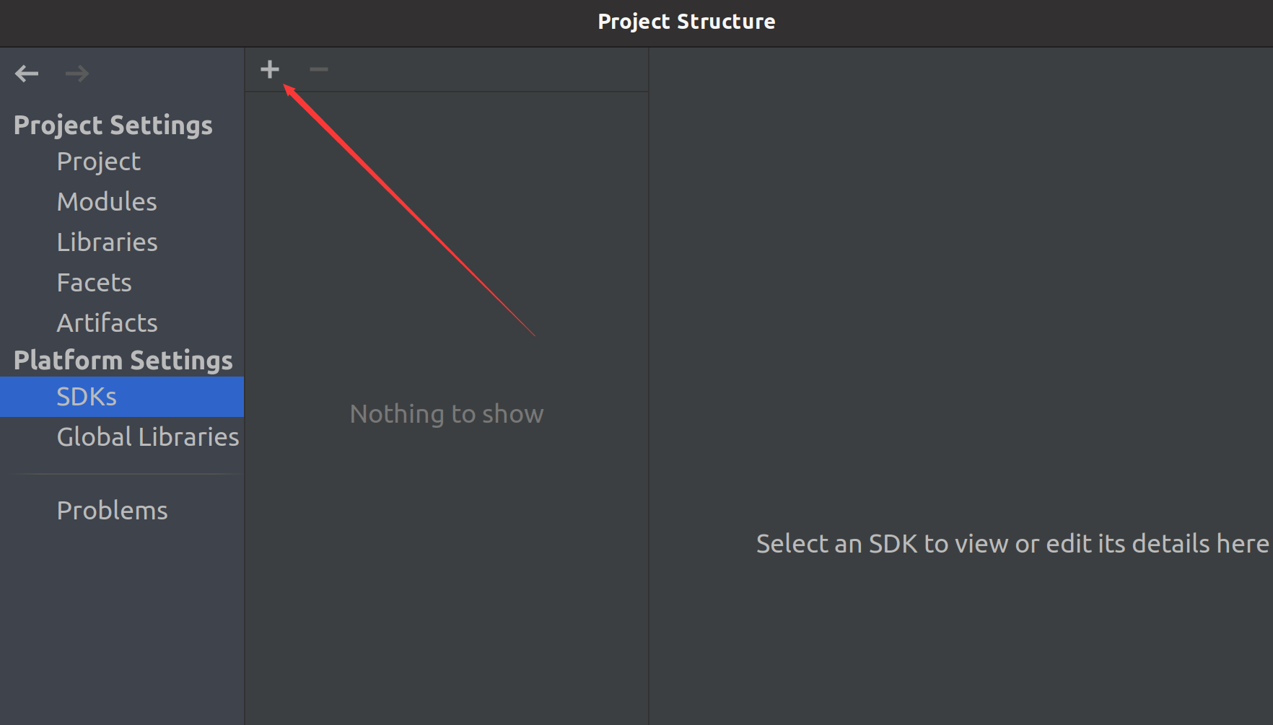The image size is (1273, 725).
Task: Click the Project Settings heading
Action: click(113, 126)
